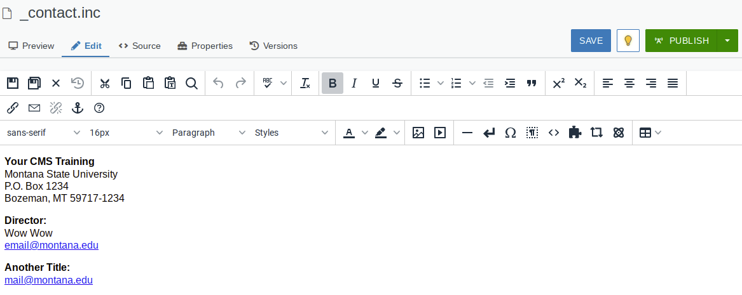
Task: Open the sans-serif font family dropdown
Action: [x=43, y=133]
